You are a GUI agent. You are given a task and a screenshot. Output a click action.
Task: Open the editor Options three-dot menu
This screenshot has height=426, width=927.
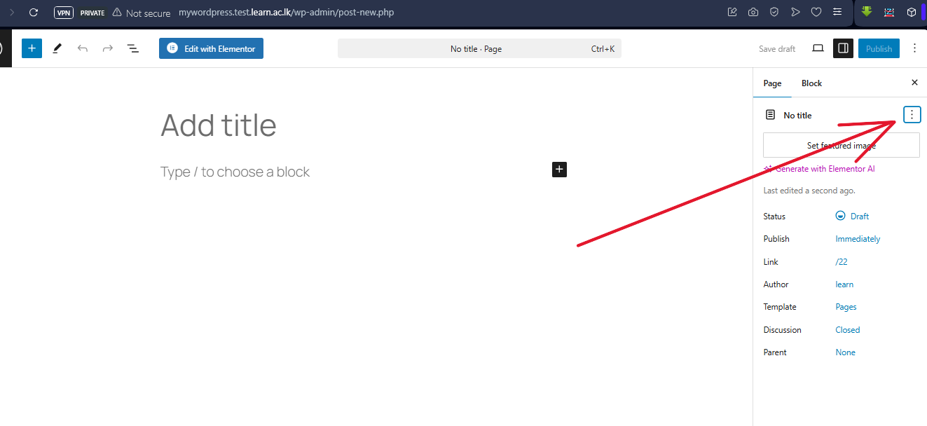(x=914, y=48)
